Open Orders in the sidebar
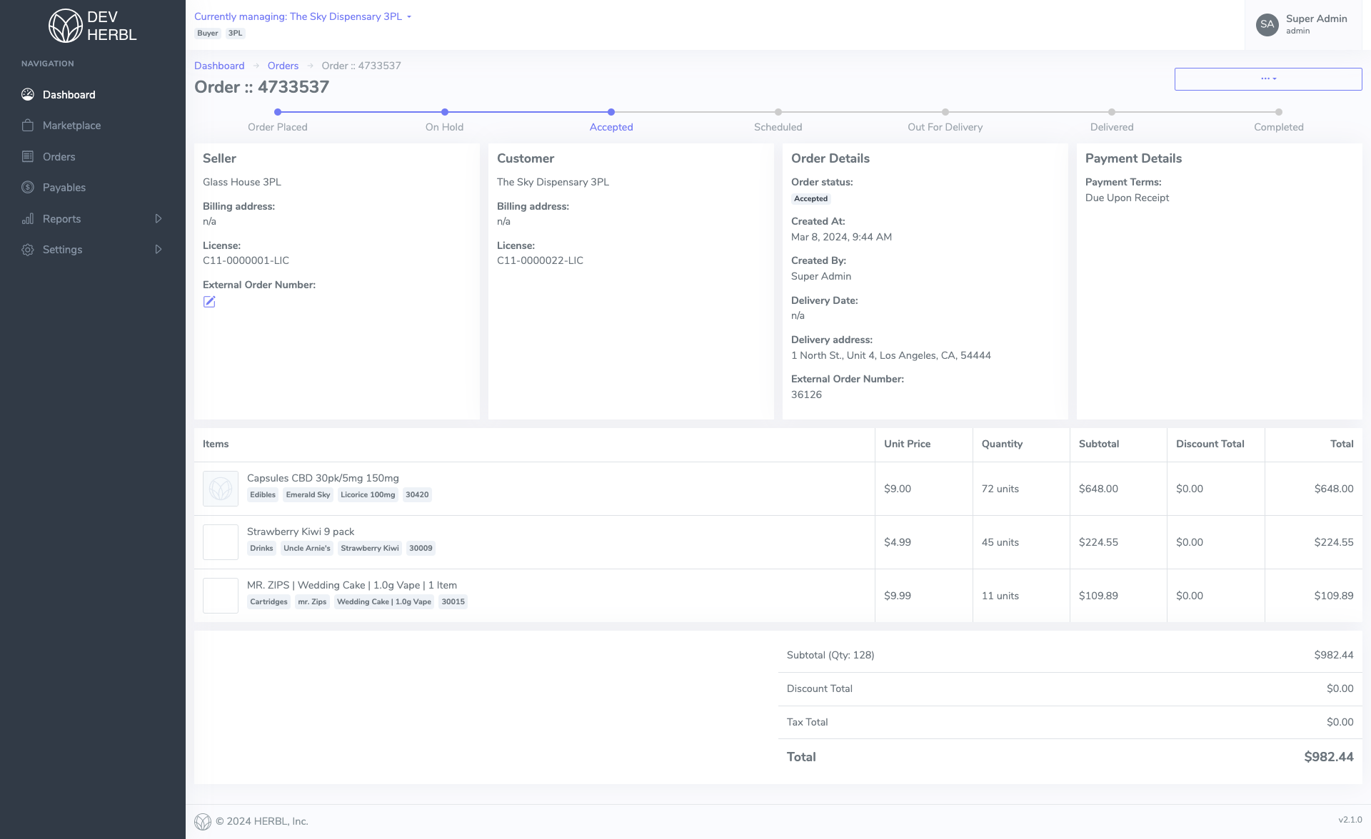1371x839 pixels. pyautogui.click(x=93, y=156)
